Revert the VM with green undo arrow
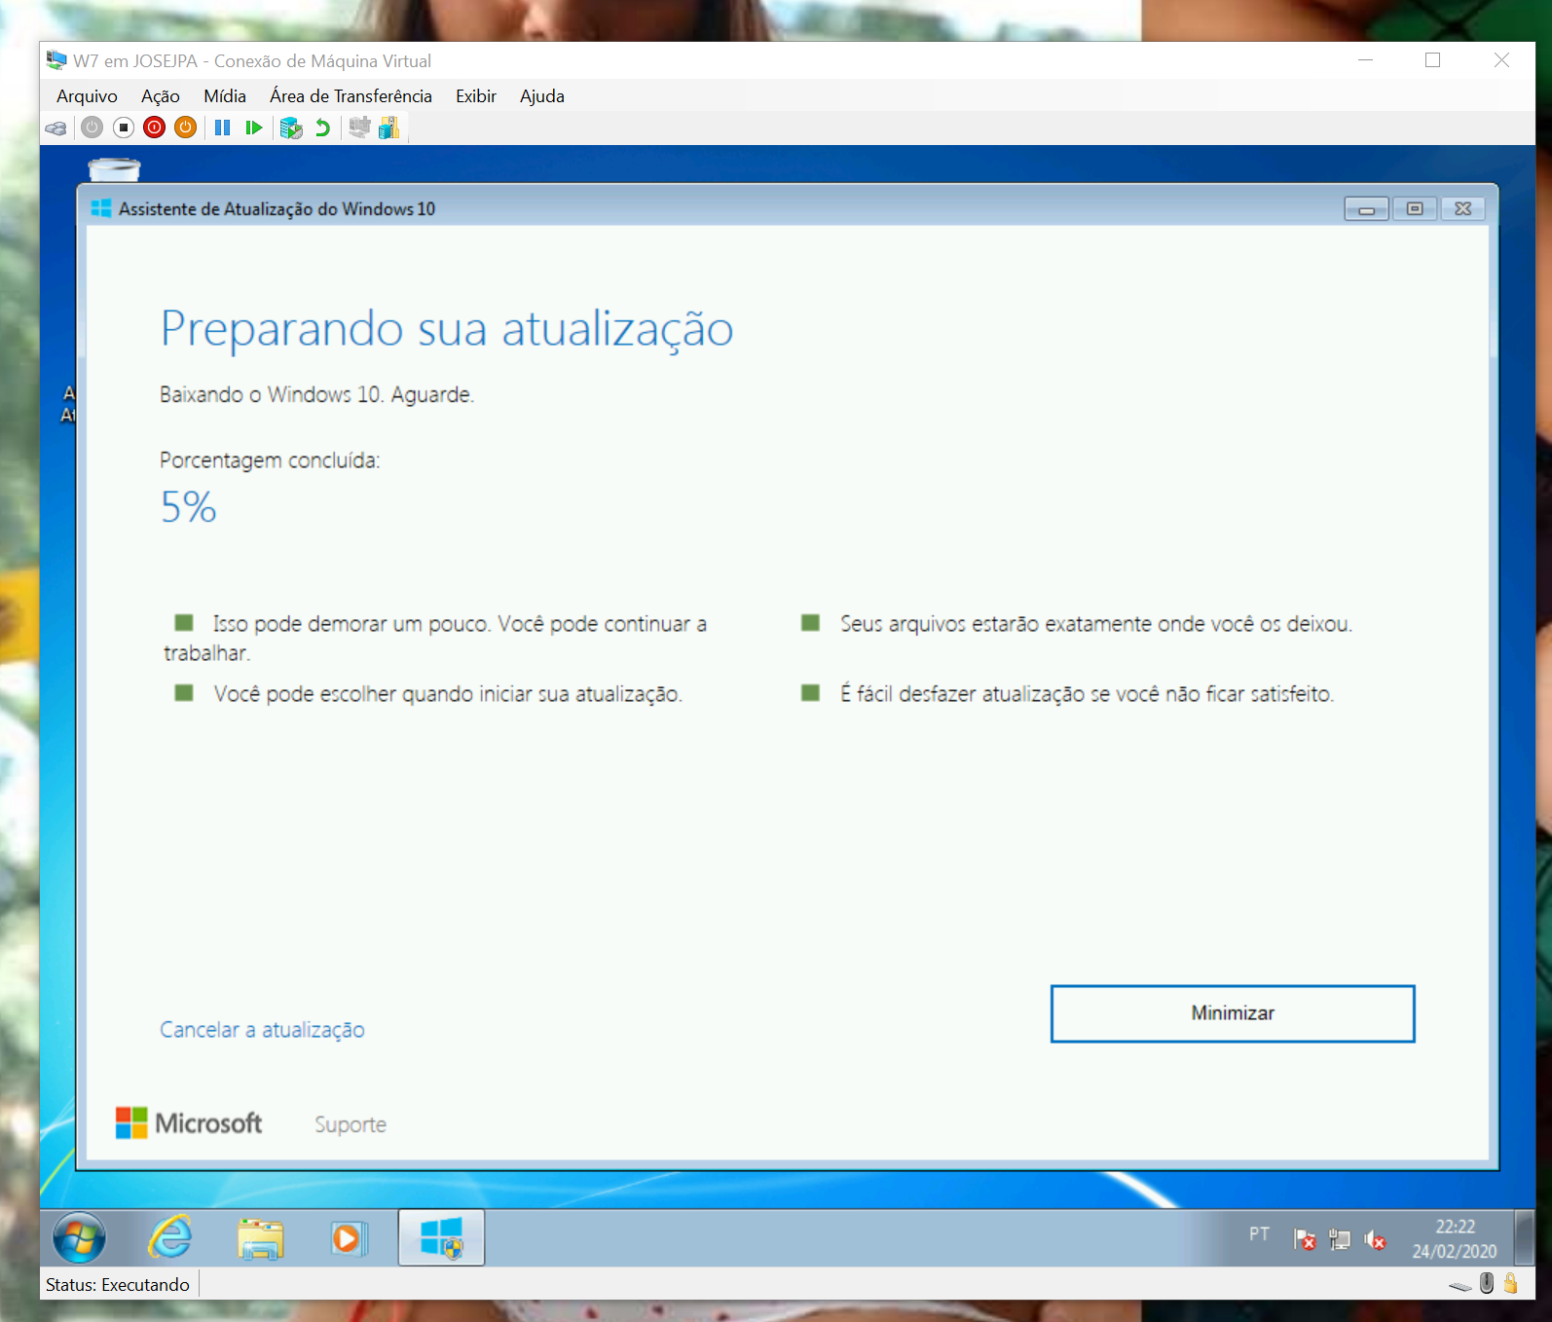 pos(322,128)
